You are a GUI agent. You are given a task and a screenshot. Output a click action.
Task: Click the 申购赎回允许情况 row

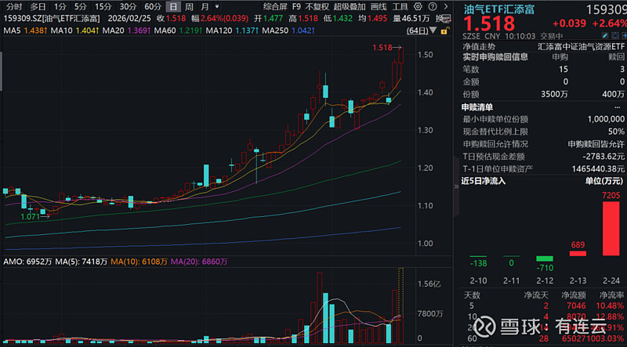(x=544, y=144)
